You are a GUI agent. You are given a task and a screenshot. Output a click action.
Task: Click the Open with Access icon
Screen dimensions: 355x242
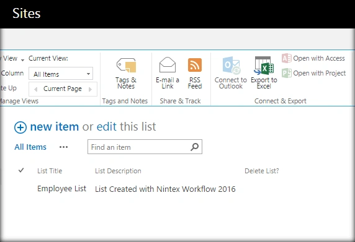[286, 58]
